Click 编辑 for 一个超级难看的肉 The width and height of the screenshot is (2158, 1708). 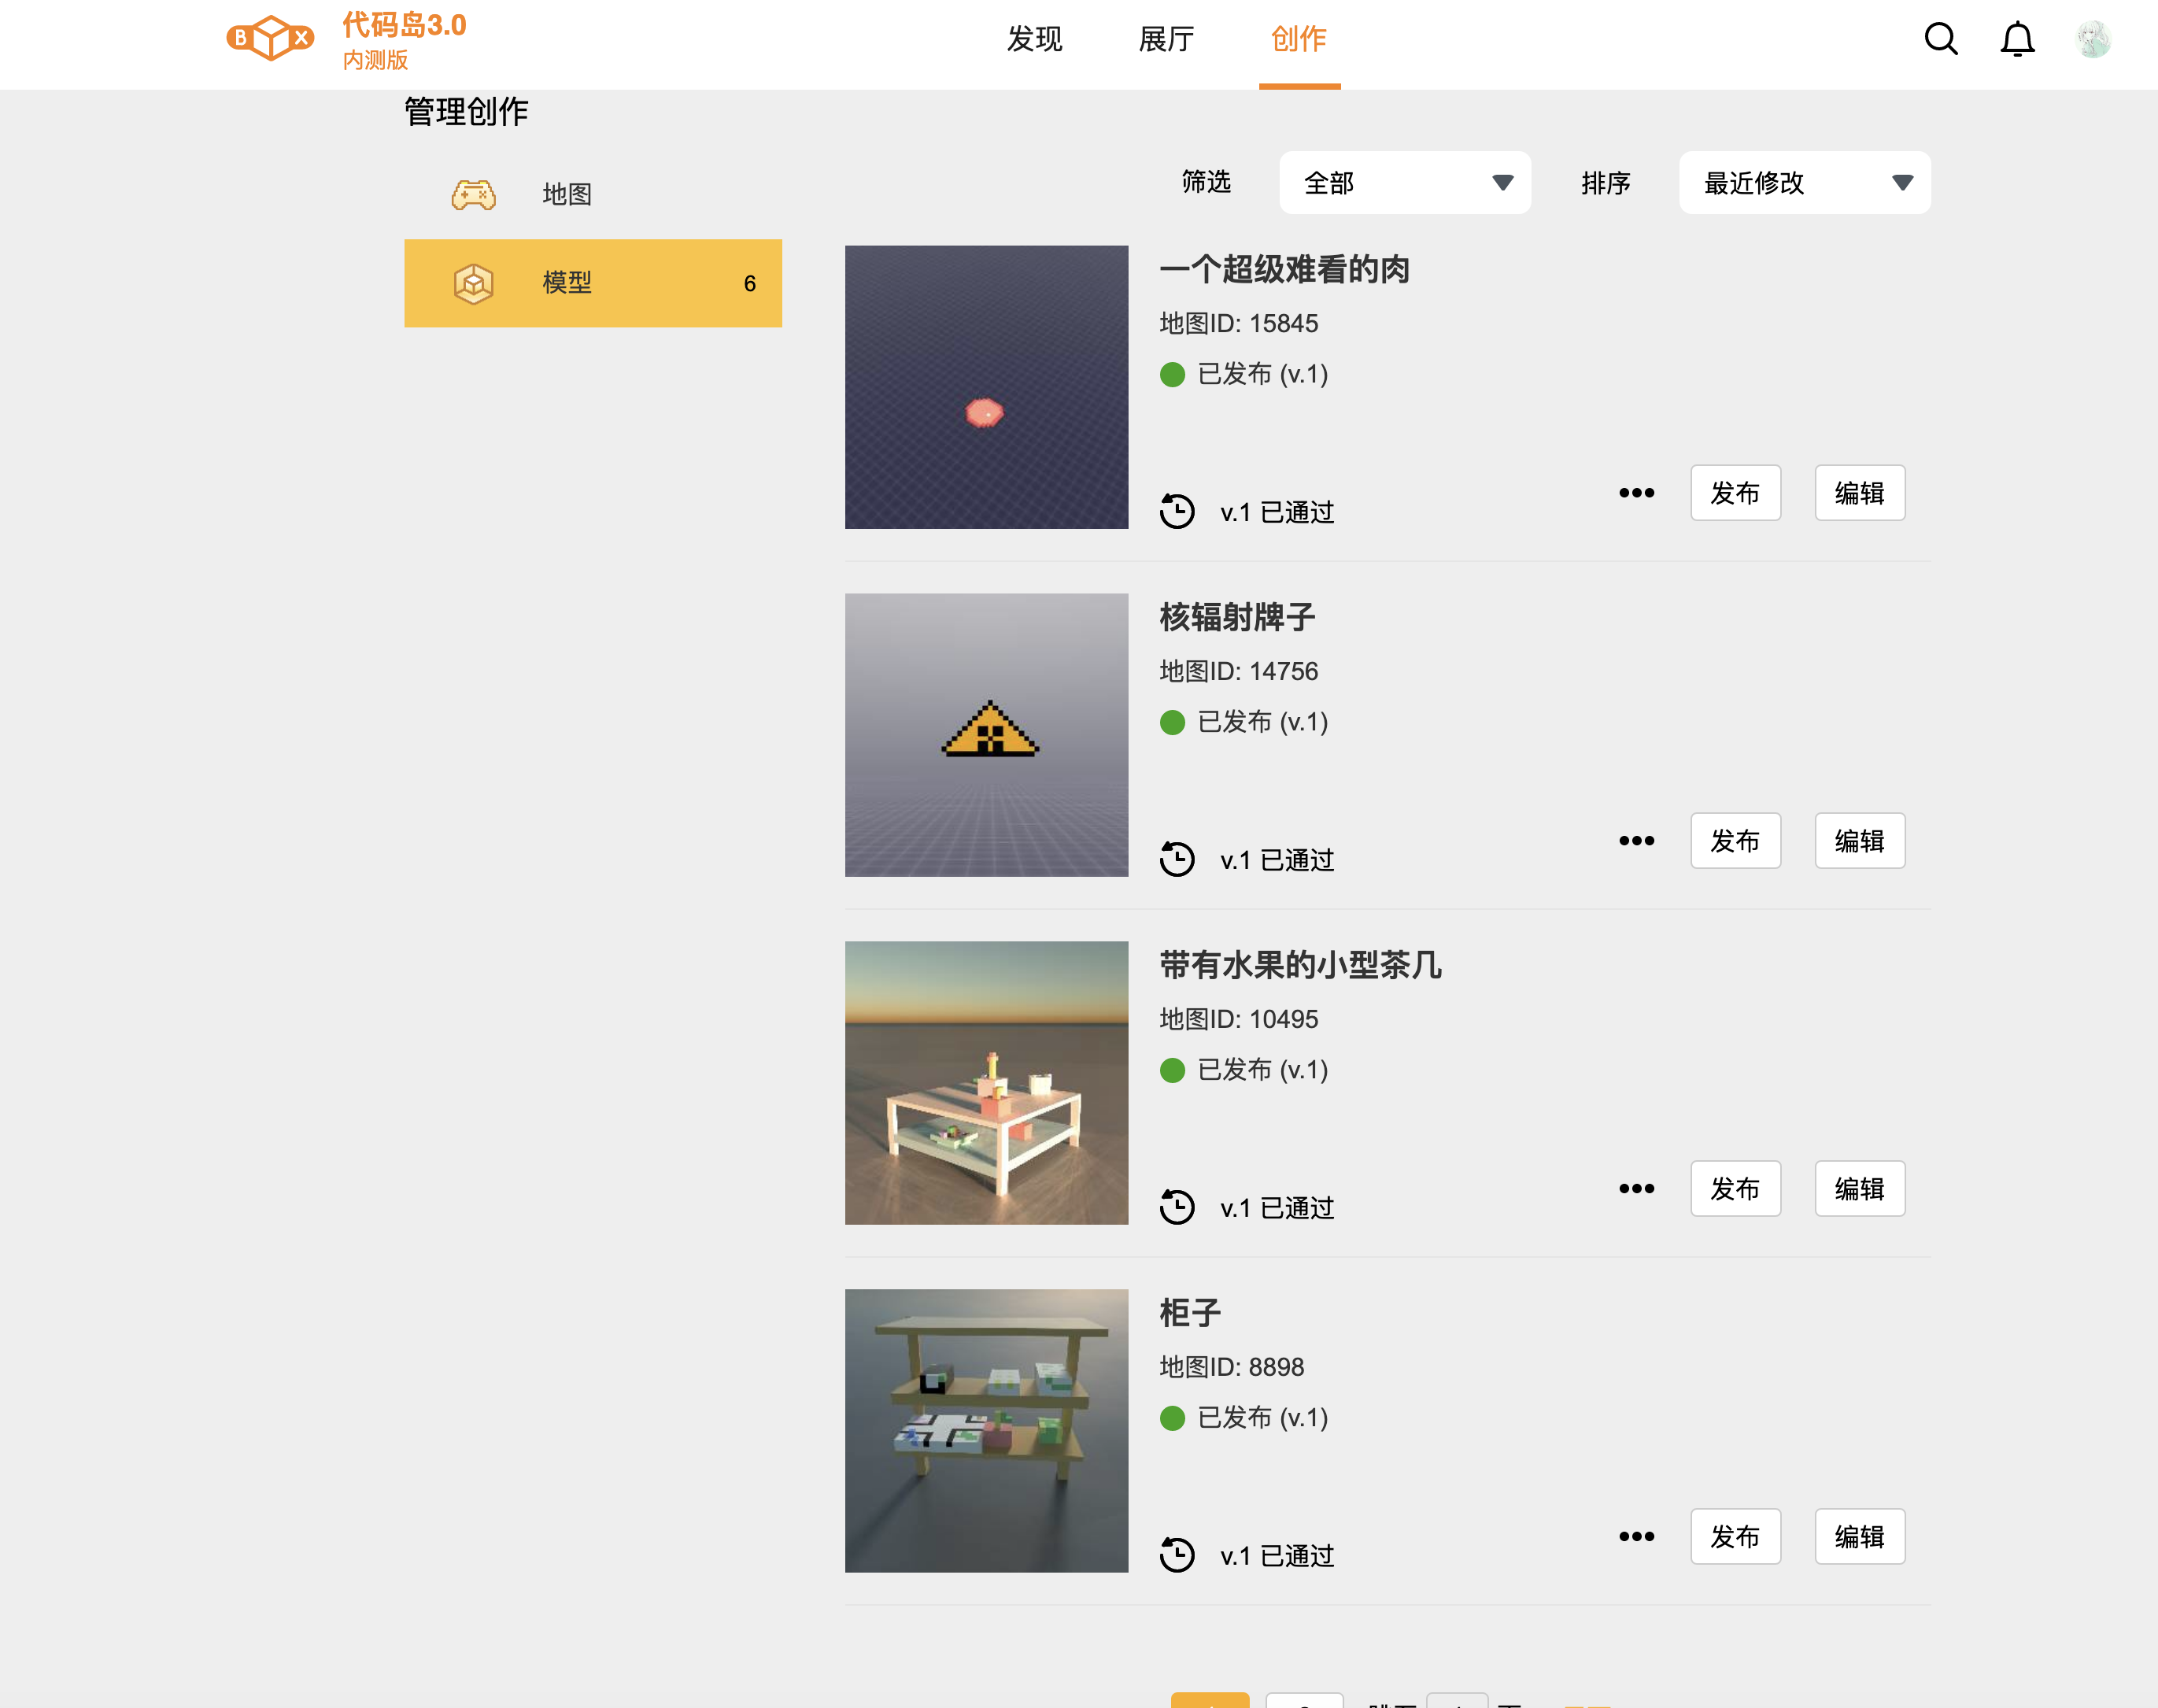[1860, 493]
